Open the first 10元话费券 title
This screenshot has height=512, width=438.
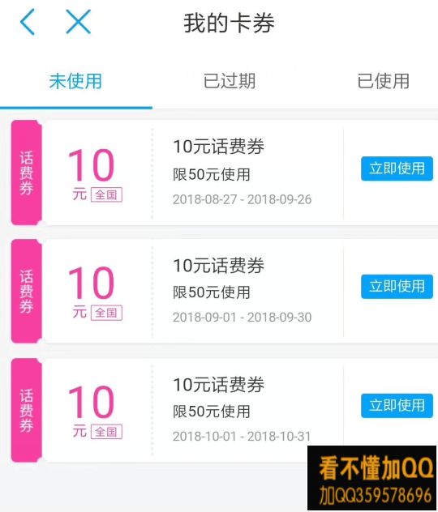pos(219,147)
